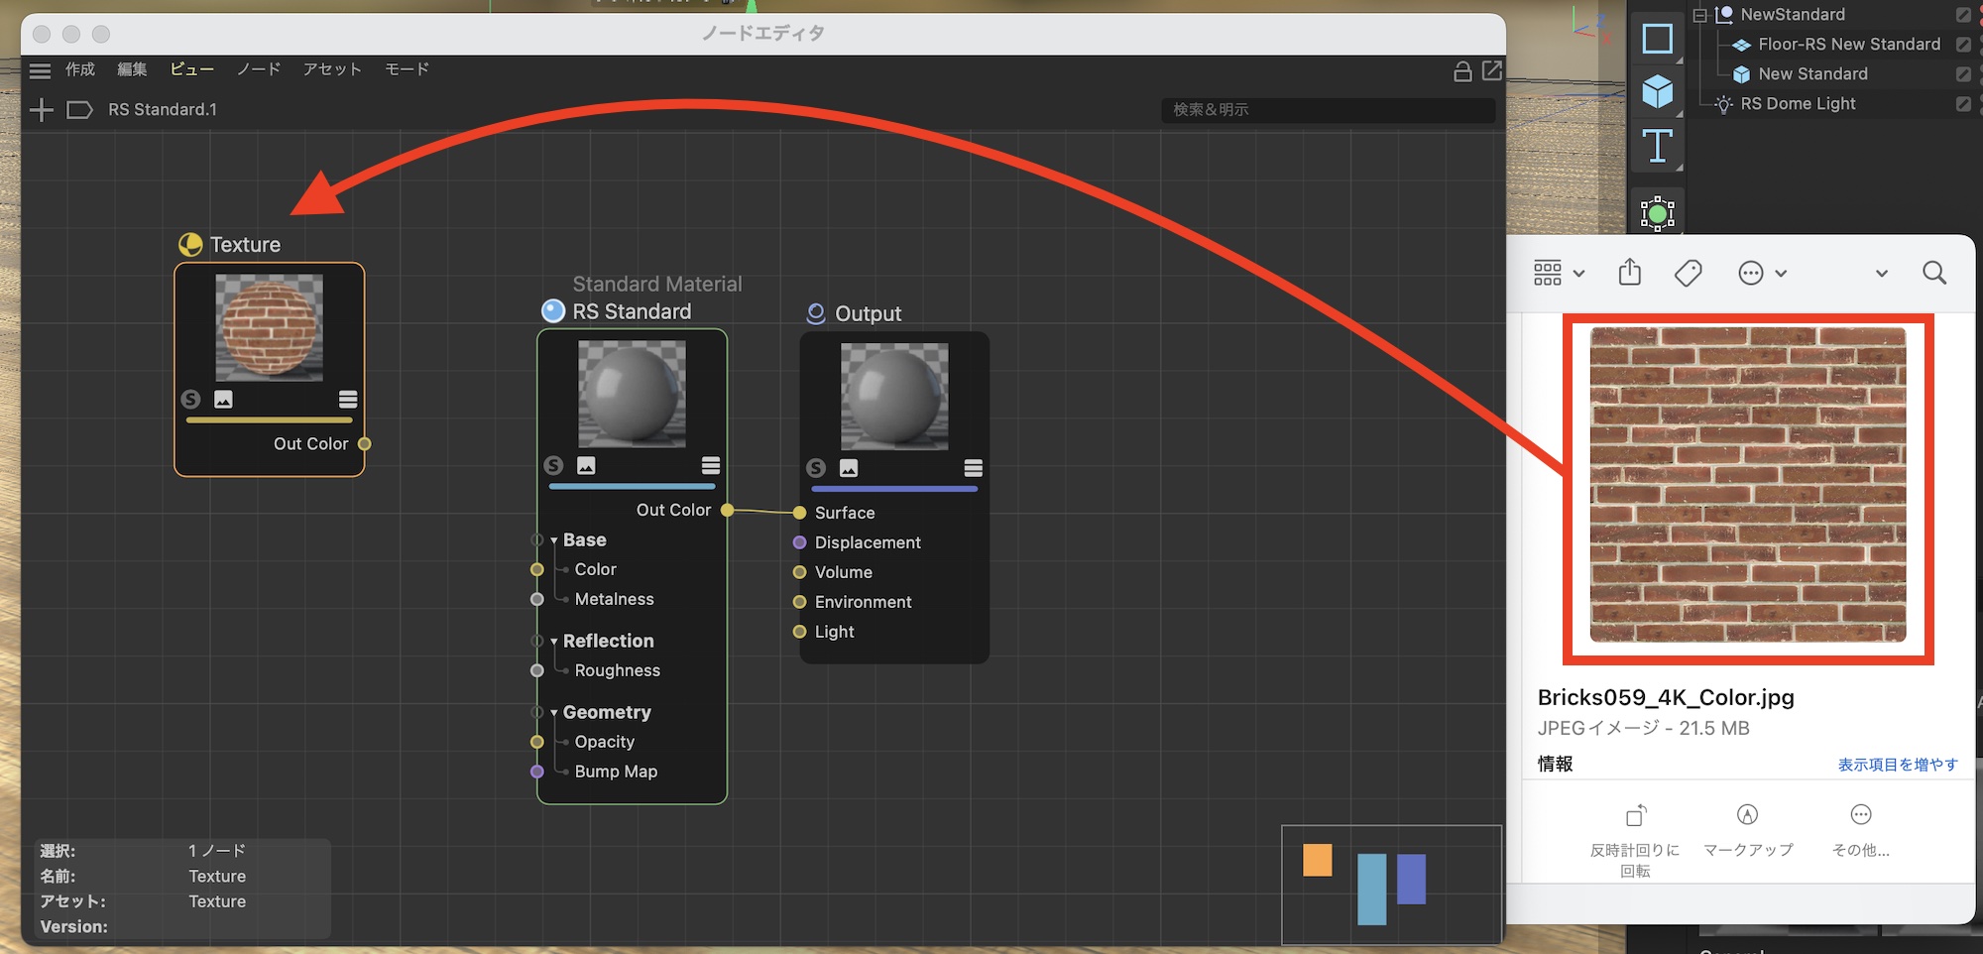This screenshot has width=1983, height=954.
Task: Open the ノード menu
Action: (258, 69)
